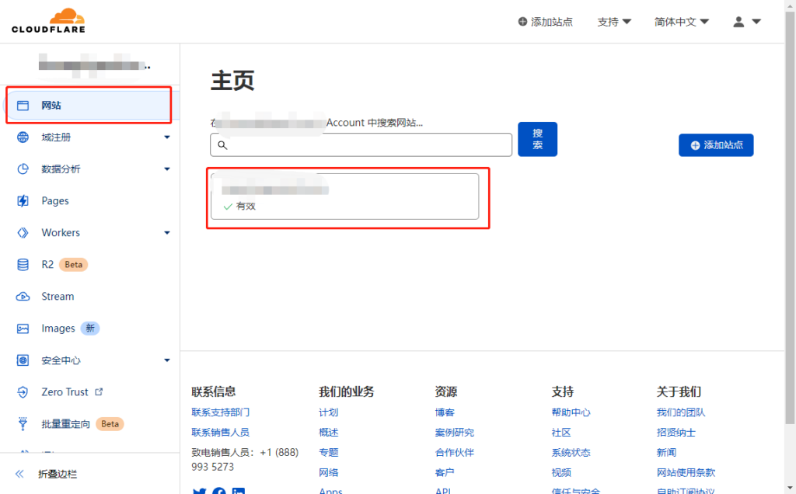Select 网站 in the sidebar
The height and width of the screenshot is (494, 796).
pos(51,106)
